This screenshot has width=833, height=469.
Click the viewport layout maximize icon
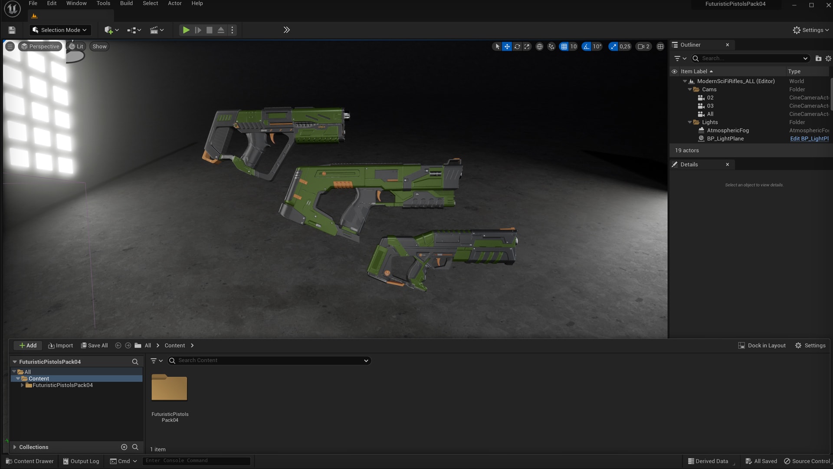[x=660, y=46]
